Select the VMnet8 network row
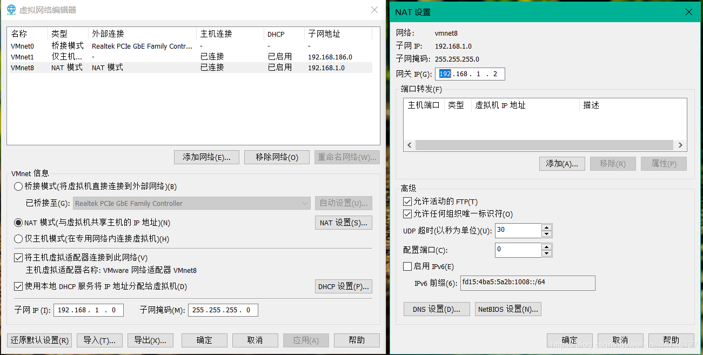703x355 pixels. (x=190, y=68)
